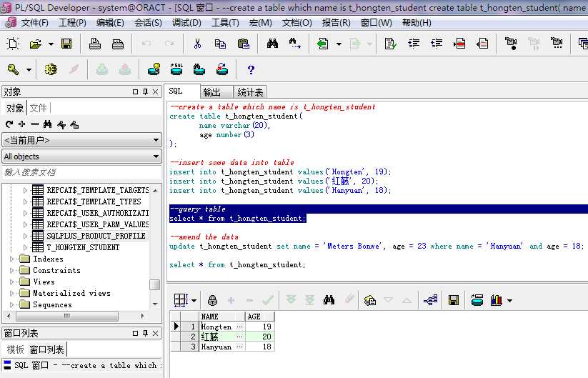Click the Cut scissors icon
The height and width of the screenshot is (378, 588).
[197, 44]
